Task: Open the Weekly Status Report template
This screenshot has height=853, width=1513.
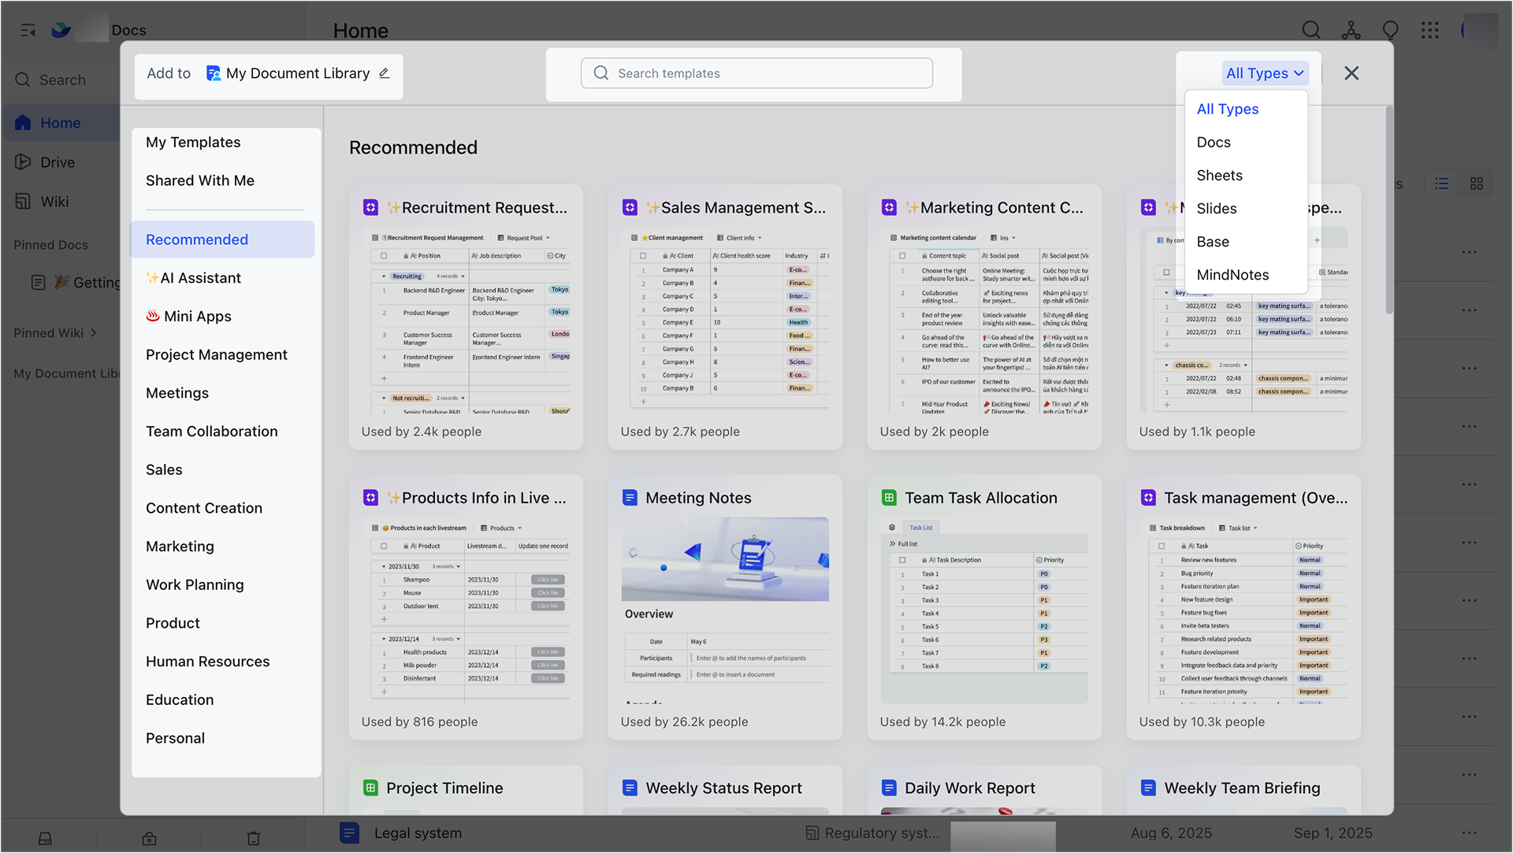Action: coord(725,789)
